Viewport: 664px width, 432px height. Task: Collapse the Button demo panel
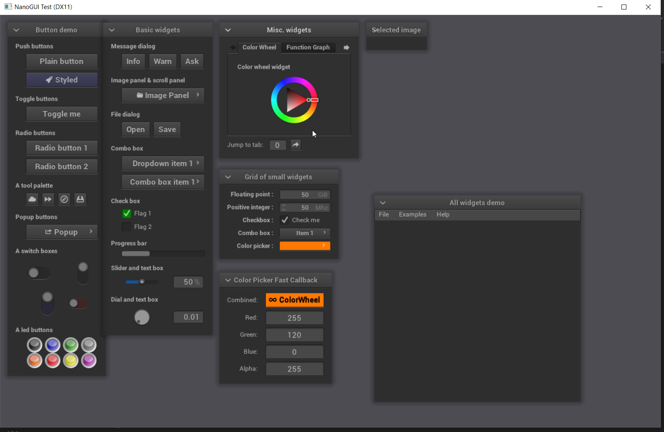coord(16,30)
